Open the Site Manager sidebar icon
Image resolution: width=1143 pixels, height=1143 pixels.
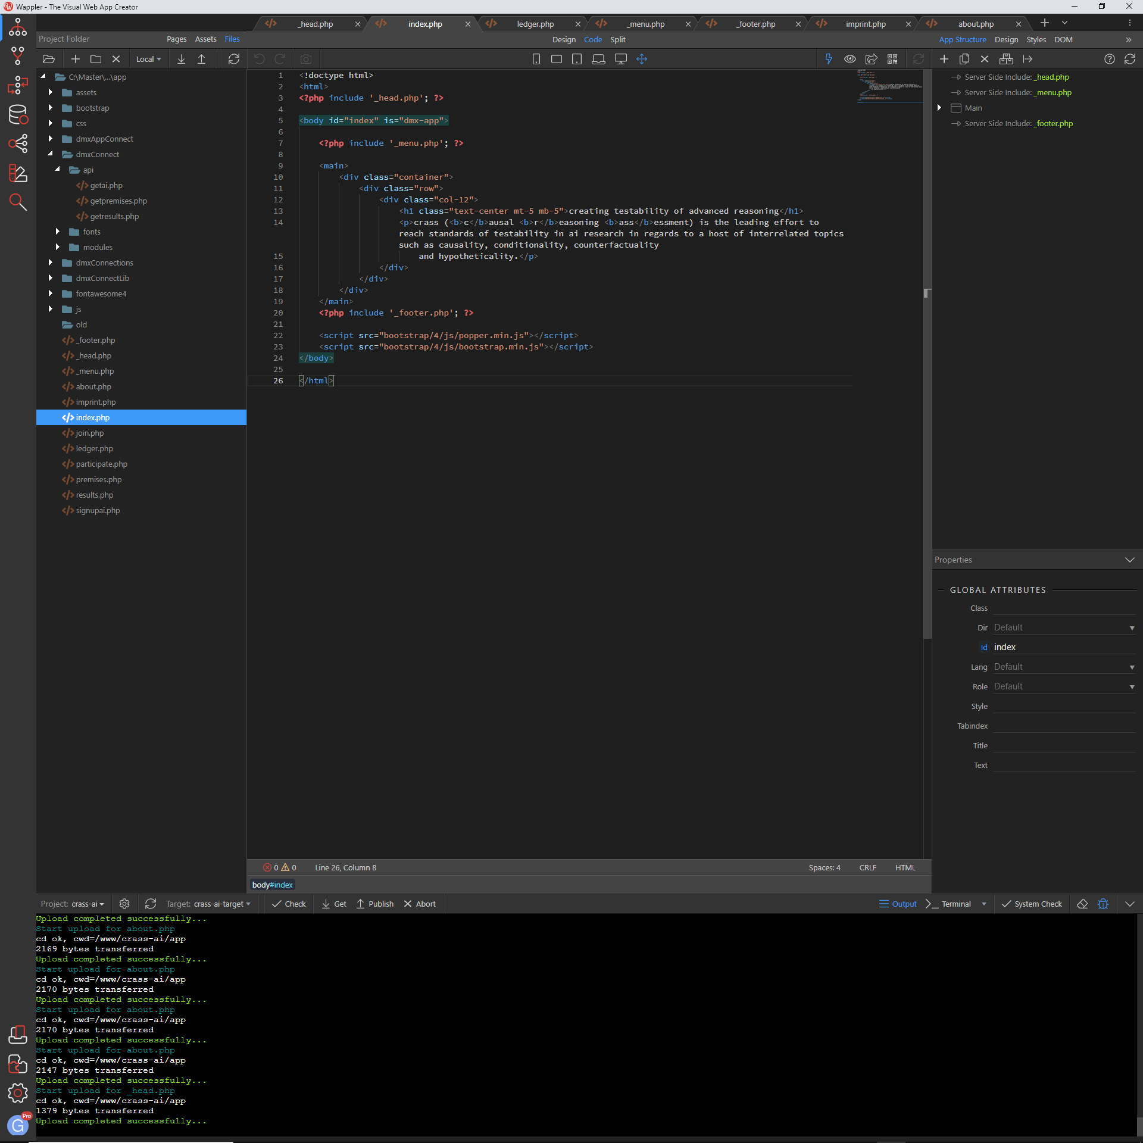coord(18,27)
